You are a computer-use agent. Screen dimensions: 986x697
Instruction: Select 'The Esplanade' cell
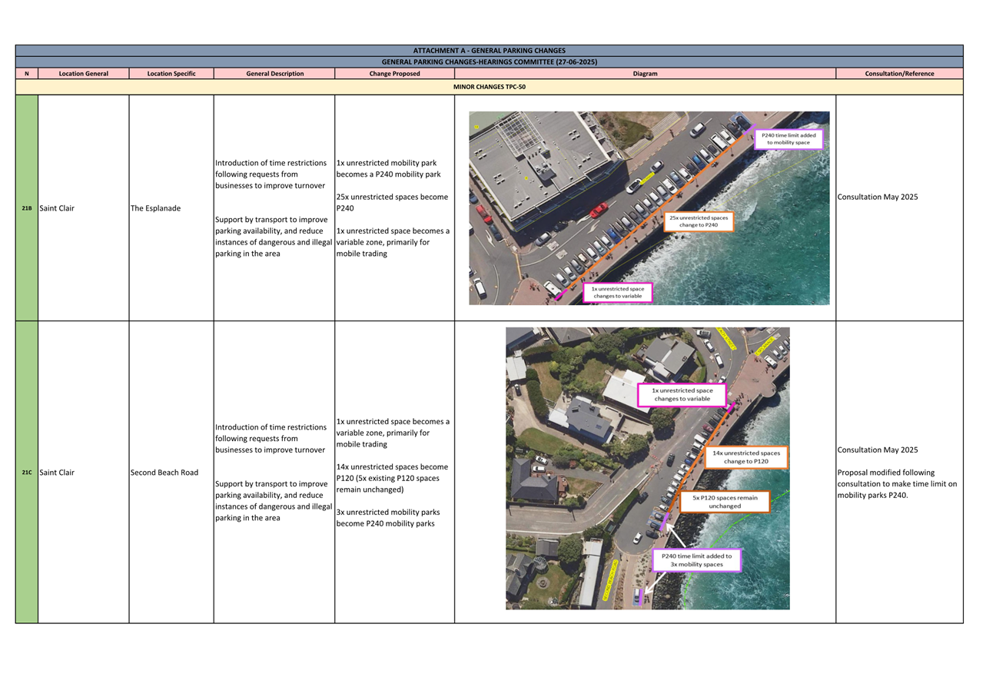pyautogui.click(x=171, y=208)
